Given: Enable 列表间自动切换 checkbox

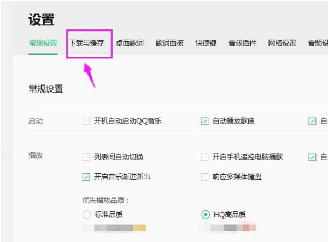Looking at the screenshot, I should (86, 157).
